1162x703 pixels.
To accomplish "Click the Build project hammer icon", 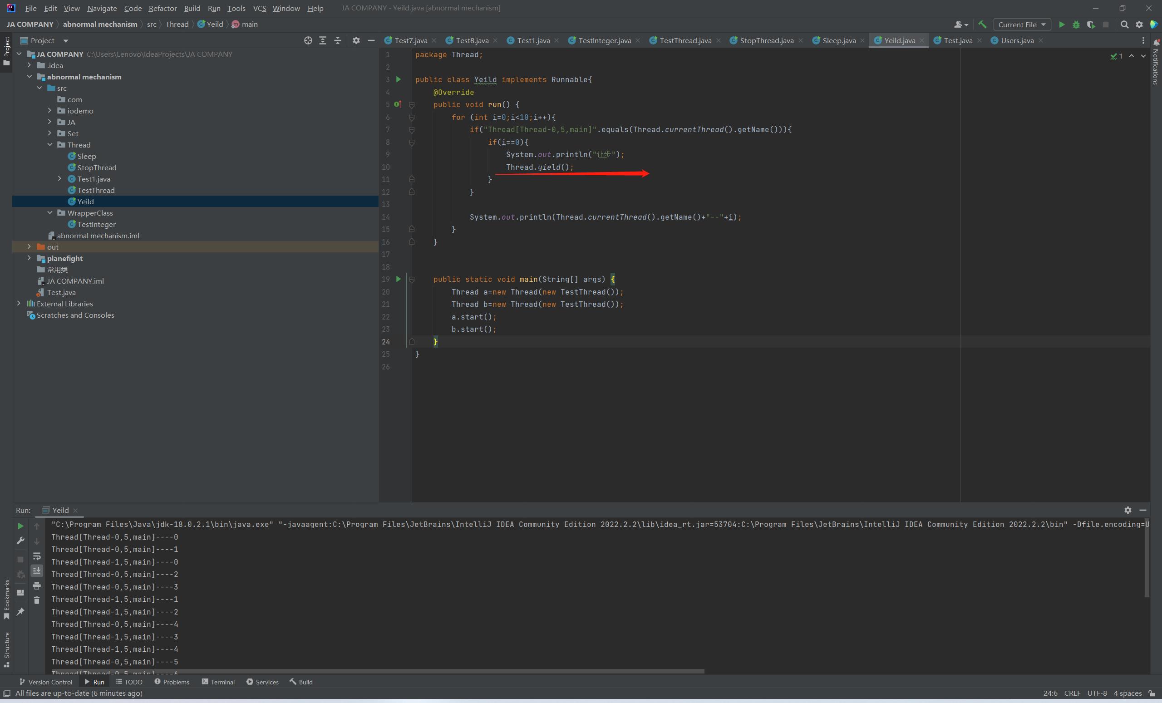I will (982, 25).
